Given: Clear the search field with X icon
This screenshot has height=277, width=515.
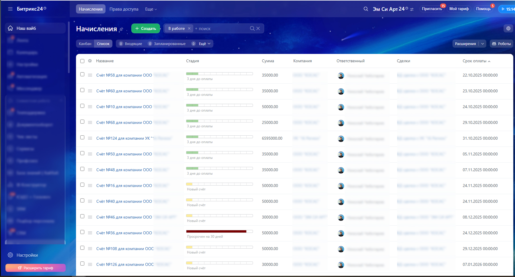Looking at the screenshot, I should coord(258,28).
